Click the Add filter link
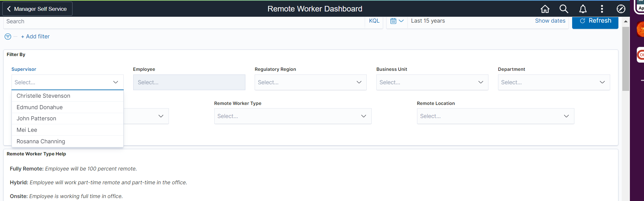 [x=35, y=36]
